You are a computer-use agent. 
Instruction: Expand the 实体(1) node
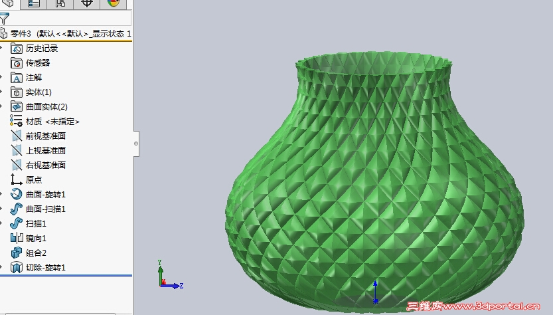[x=1, y=92]
